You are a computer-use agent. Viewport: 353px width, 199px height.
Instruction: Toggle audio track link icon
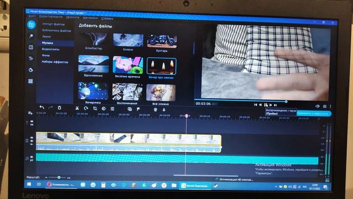coord(31,160)
